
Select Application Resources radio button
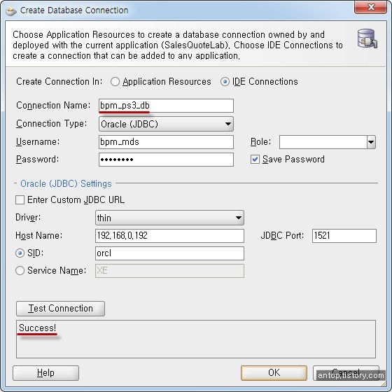[x=115, y=82]
